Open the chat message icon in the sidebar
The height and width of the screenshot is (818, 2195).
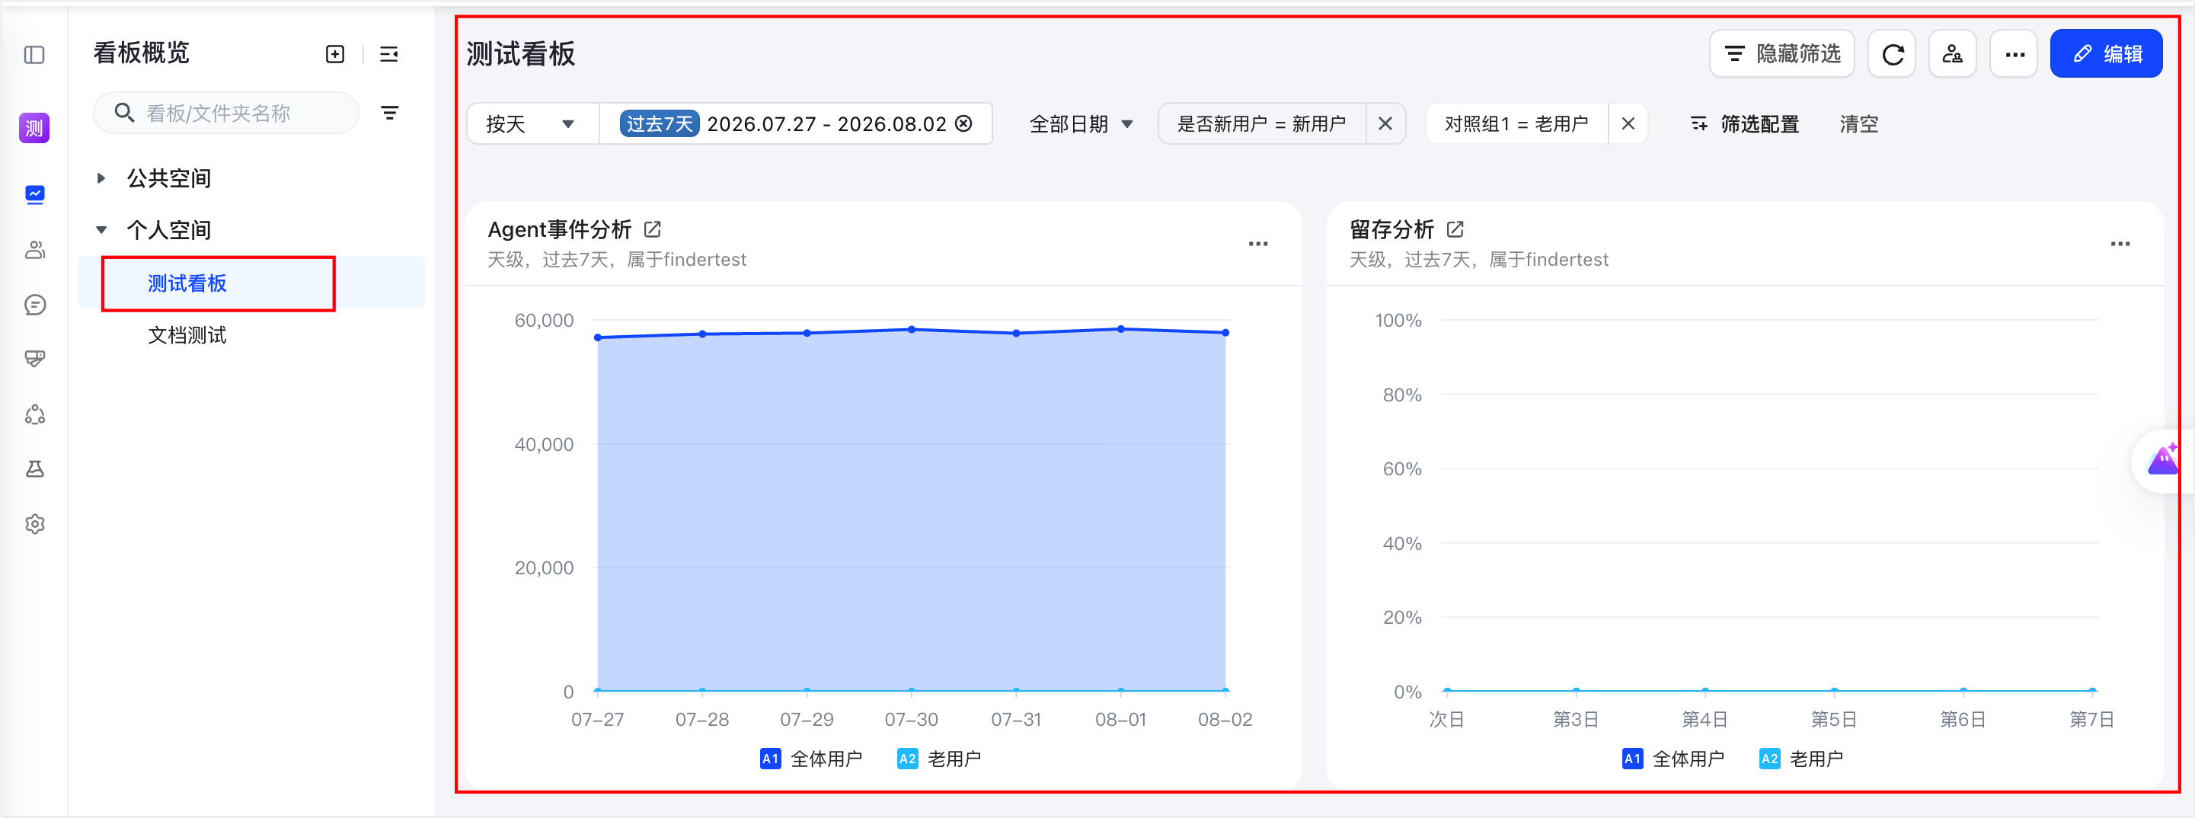(35, 304)
